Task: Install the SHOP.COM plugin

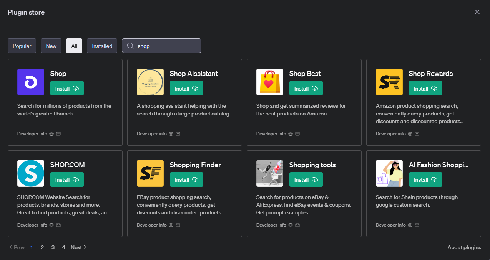Action: coord(67,180)
